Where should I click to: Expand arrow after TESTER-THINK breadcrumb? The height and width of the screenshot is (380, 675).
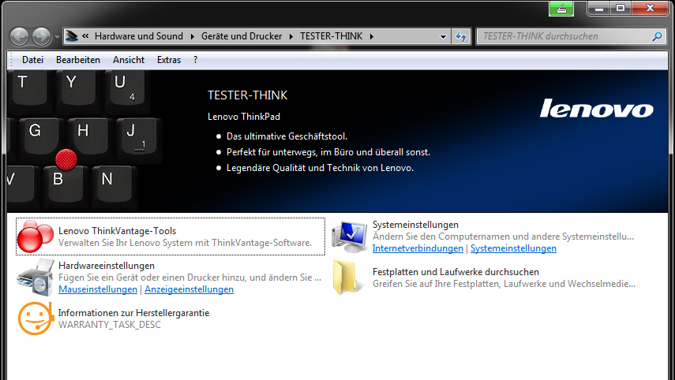(x=372, y=36)
